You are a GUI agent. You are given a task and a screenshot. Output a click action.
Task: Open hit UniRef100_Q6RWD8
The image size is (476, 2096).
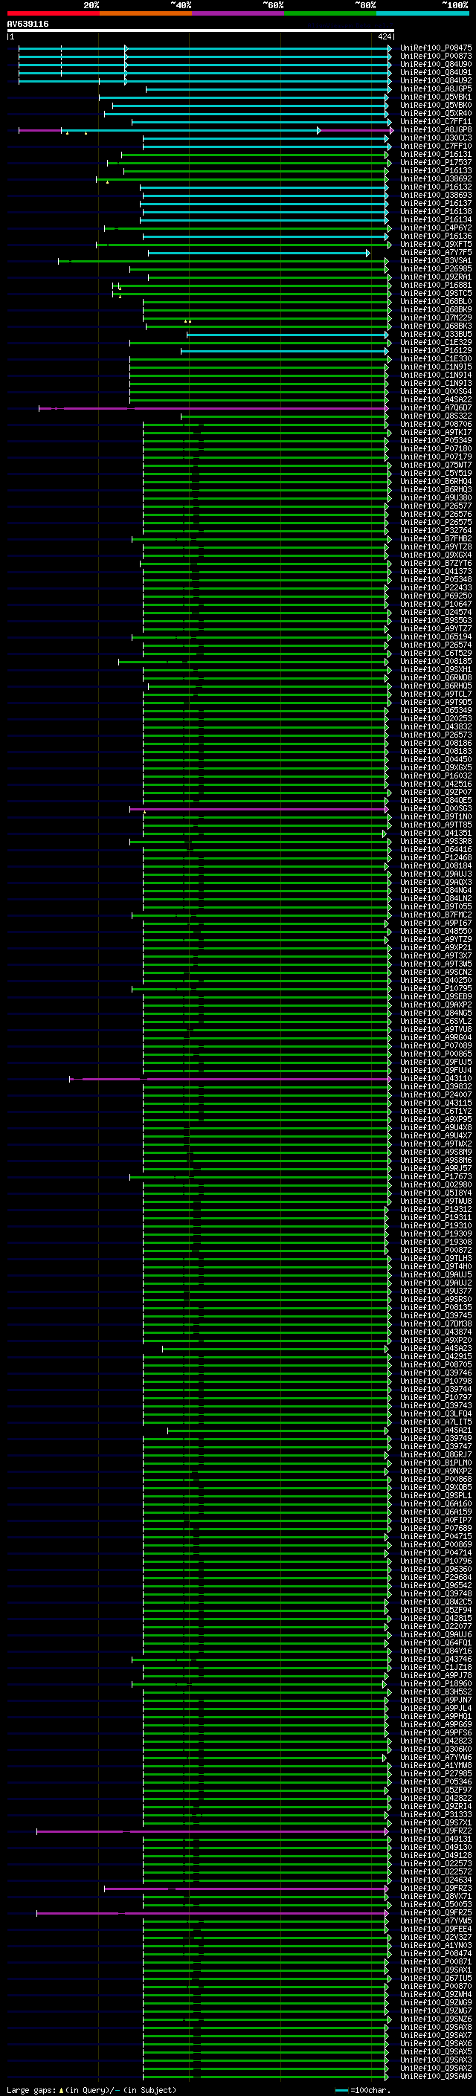[436, 678]
